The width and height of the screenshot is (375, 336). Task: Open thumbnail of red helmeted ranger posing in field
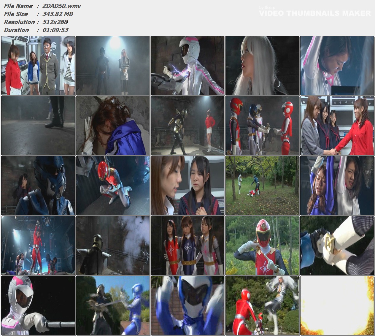263,245
